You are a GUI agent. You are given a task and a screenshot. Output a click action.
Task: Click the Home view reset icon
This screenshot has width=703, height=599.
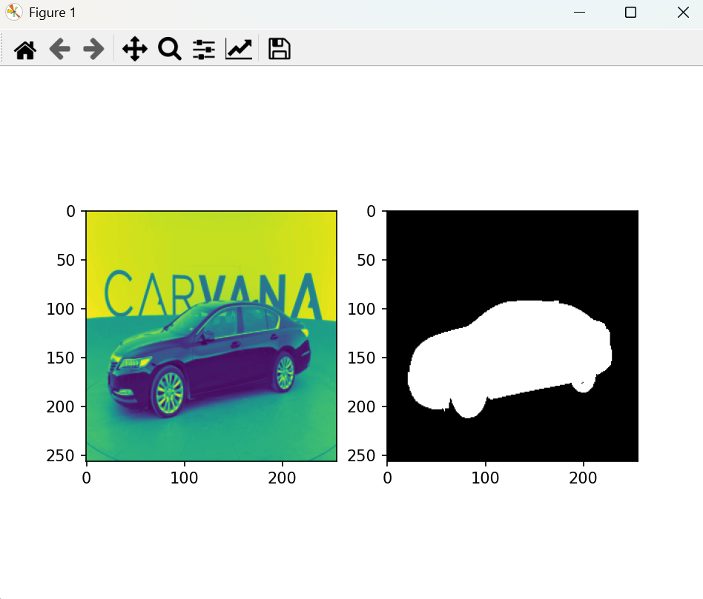(24, 49)
